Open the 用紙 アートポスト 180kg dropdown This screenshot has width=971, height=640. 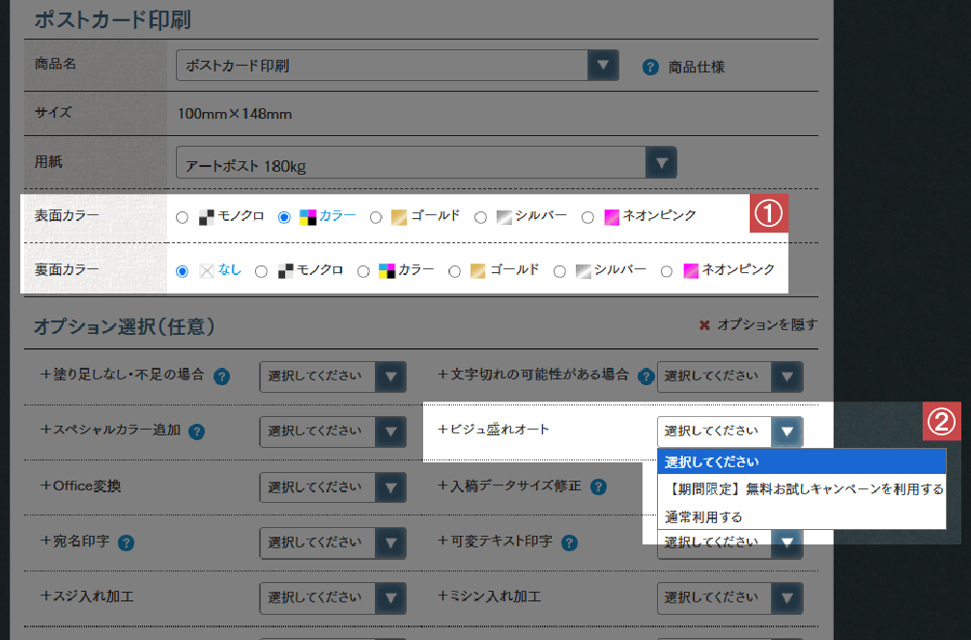point(426,163)
